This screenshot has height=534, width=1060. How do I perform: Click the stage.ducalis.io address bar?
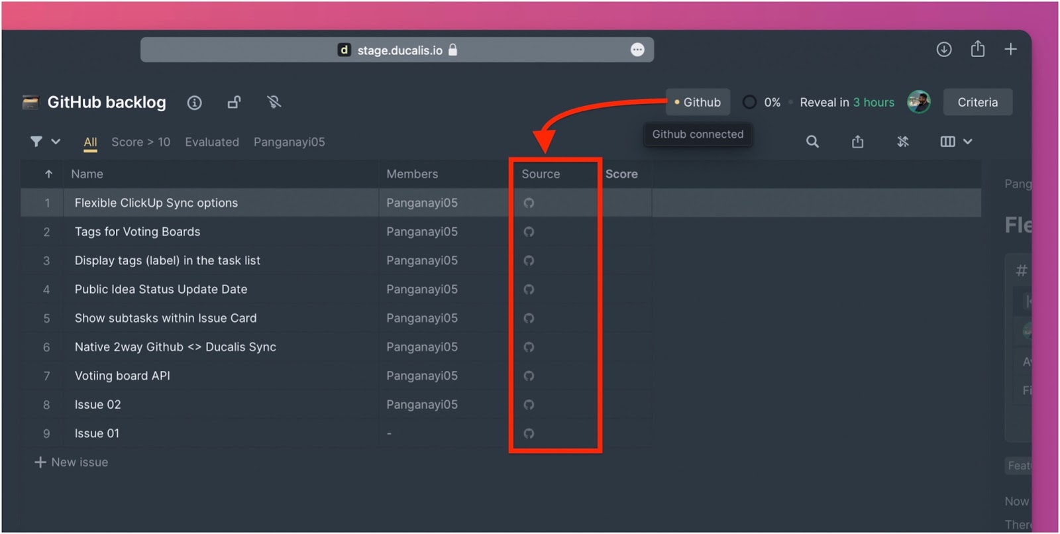(397, 50)
